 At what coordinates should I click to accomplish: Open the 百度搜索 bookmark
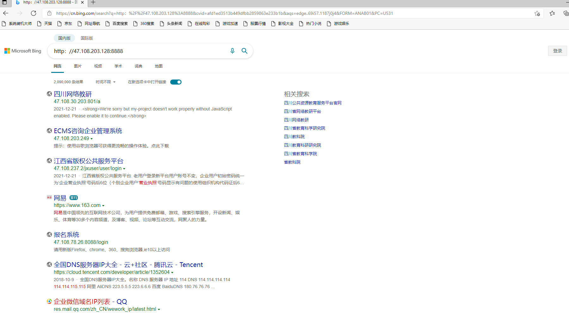tap(117, 24)
